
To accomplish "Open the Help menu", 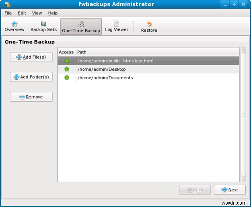I will [x=53, y=13].
